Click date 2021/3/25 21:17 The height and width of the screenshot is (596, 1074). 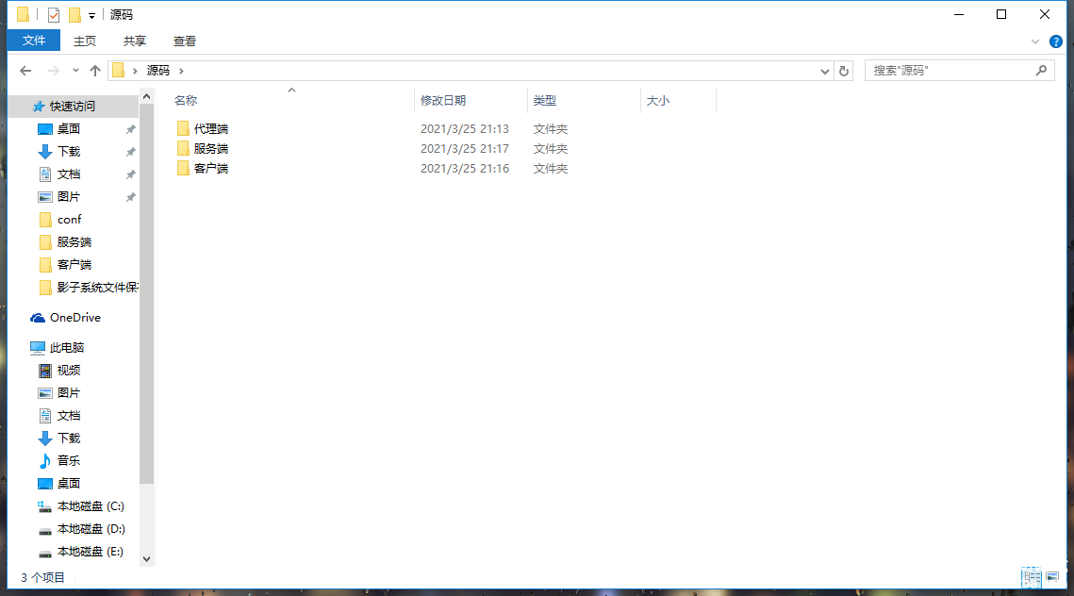[x=465, y=149]
